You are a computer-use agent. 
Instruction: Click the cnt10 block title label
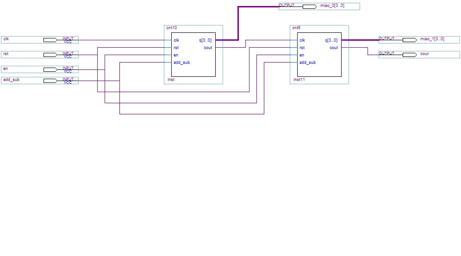171,28
